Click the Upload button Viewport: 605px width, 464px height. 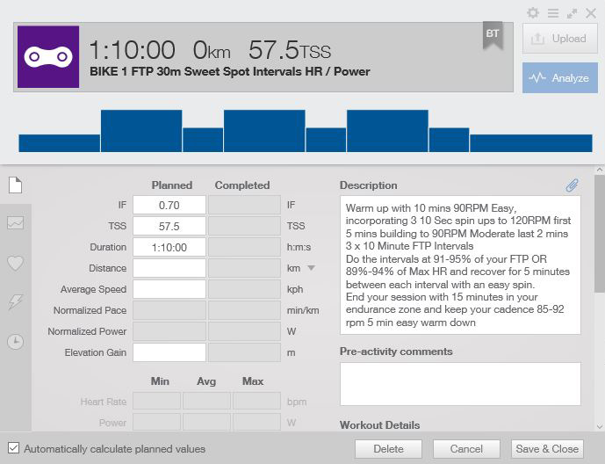pyautogui.click(x=560, y=39)
